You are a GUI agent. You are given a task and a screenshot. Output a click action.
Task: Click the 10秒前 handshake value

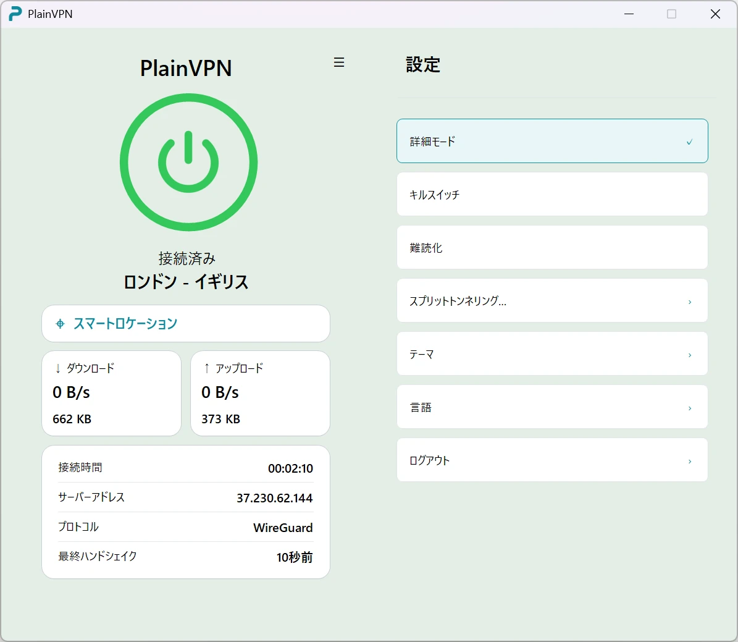click(x=295, y=557)
